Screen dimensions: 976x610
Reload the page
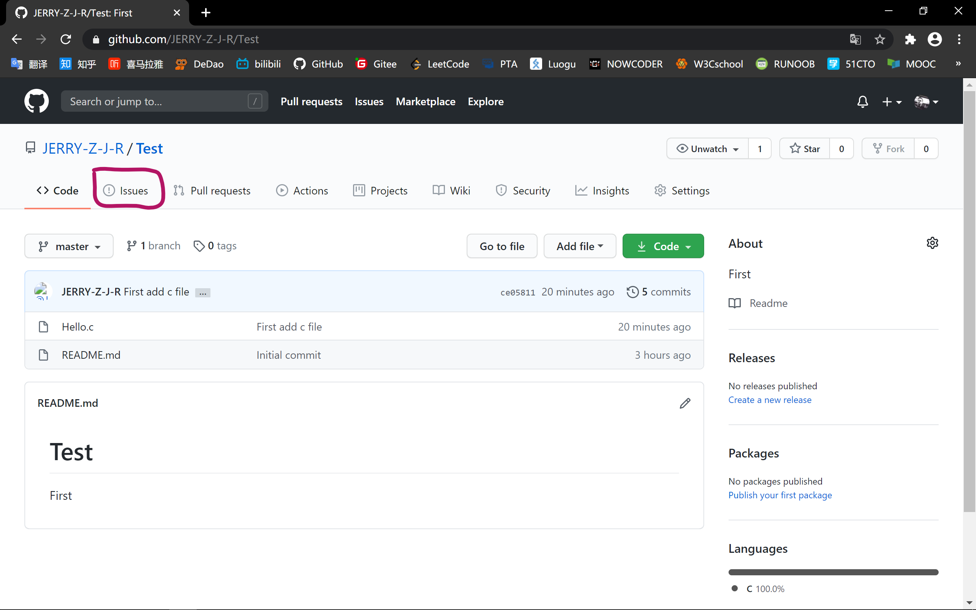[66, 39]
